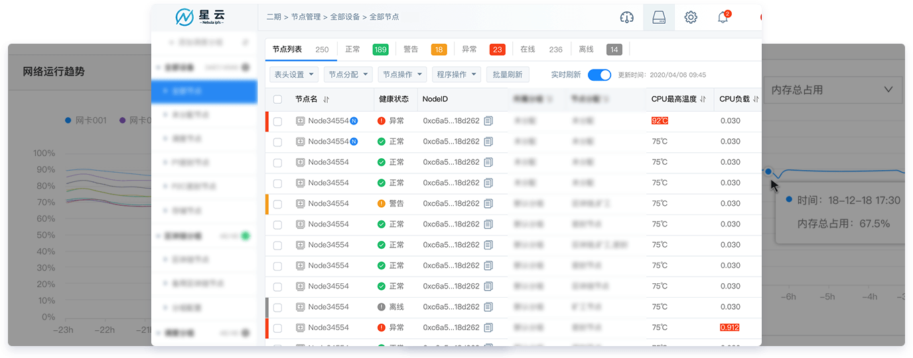Click the server device icon in header
The image size is (913, 358).
(x=659, y=17)
